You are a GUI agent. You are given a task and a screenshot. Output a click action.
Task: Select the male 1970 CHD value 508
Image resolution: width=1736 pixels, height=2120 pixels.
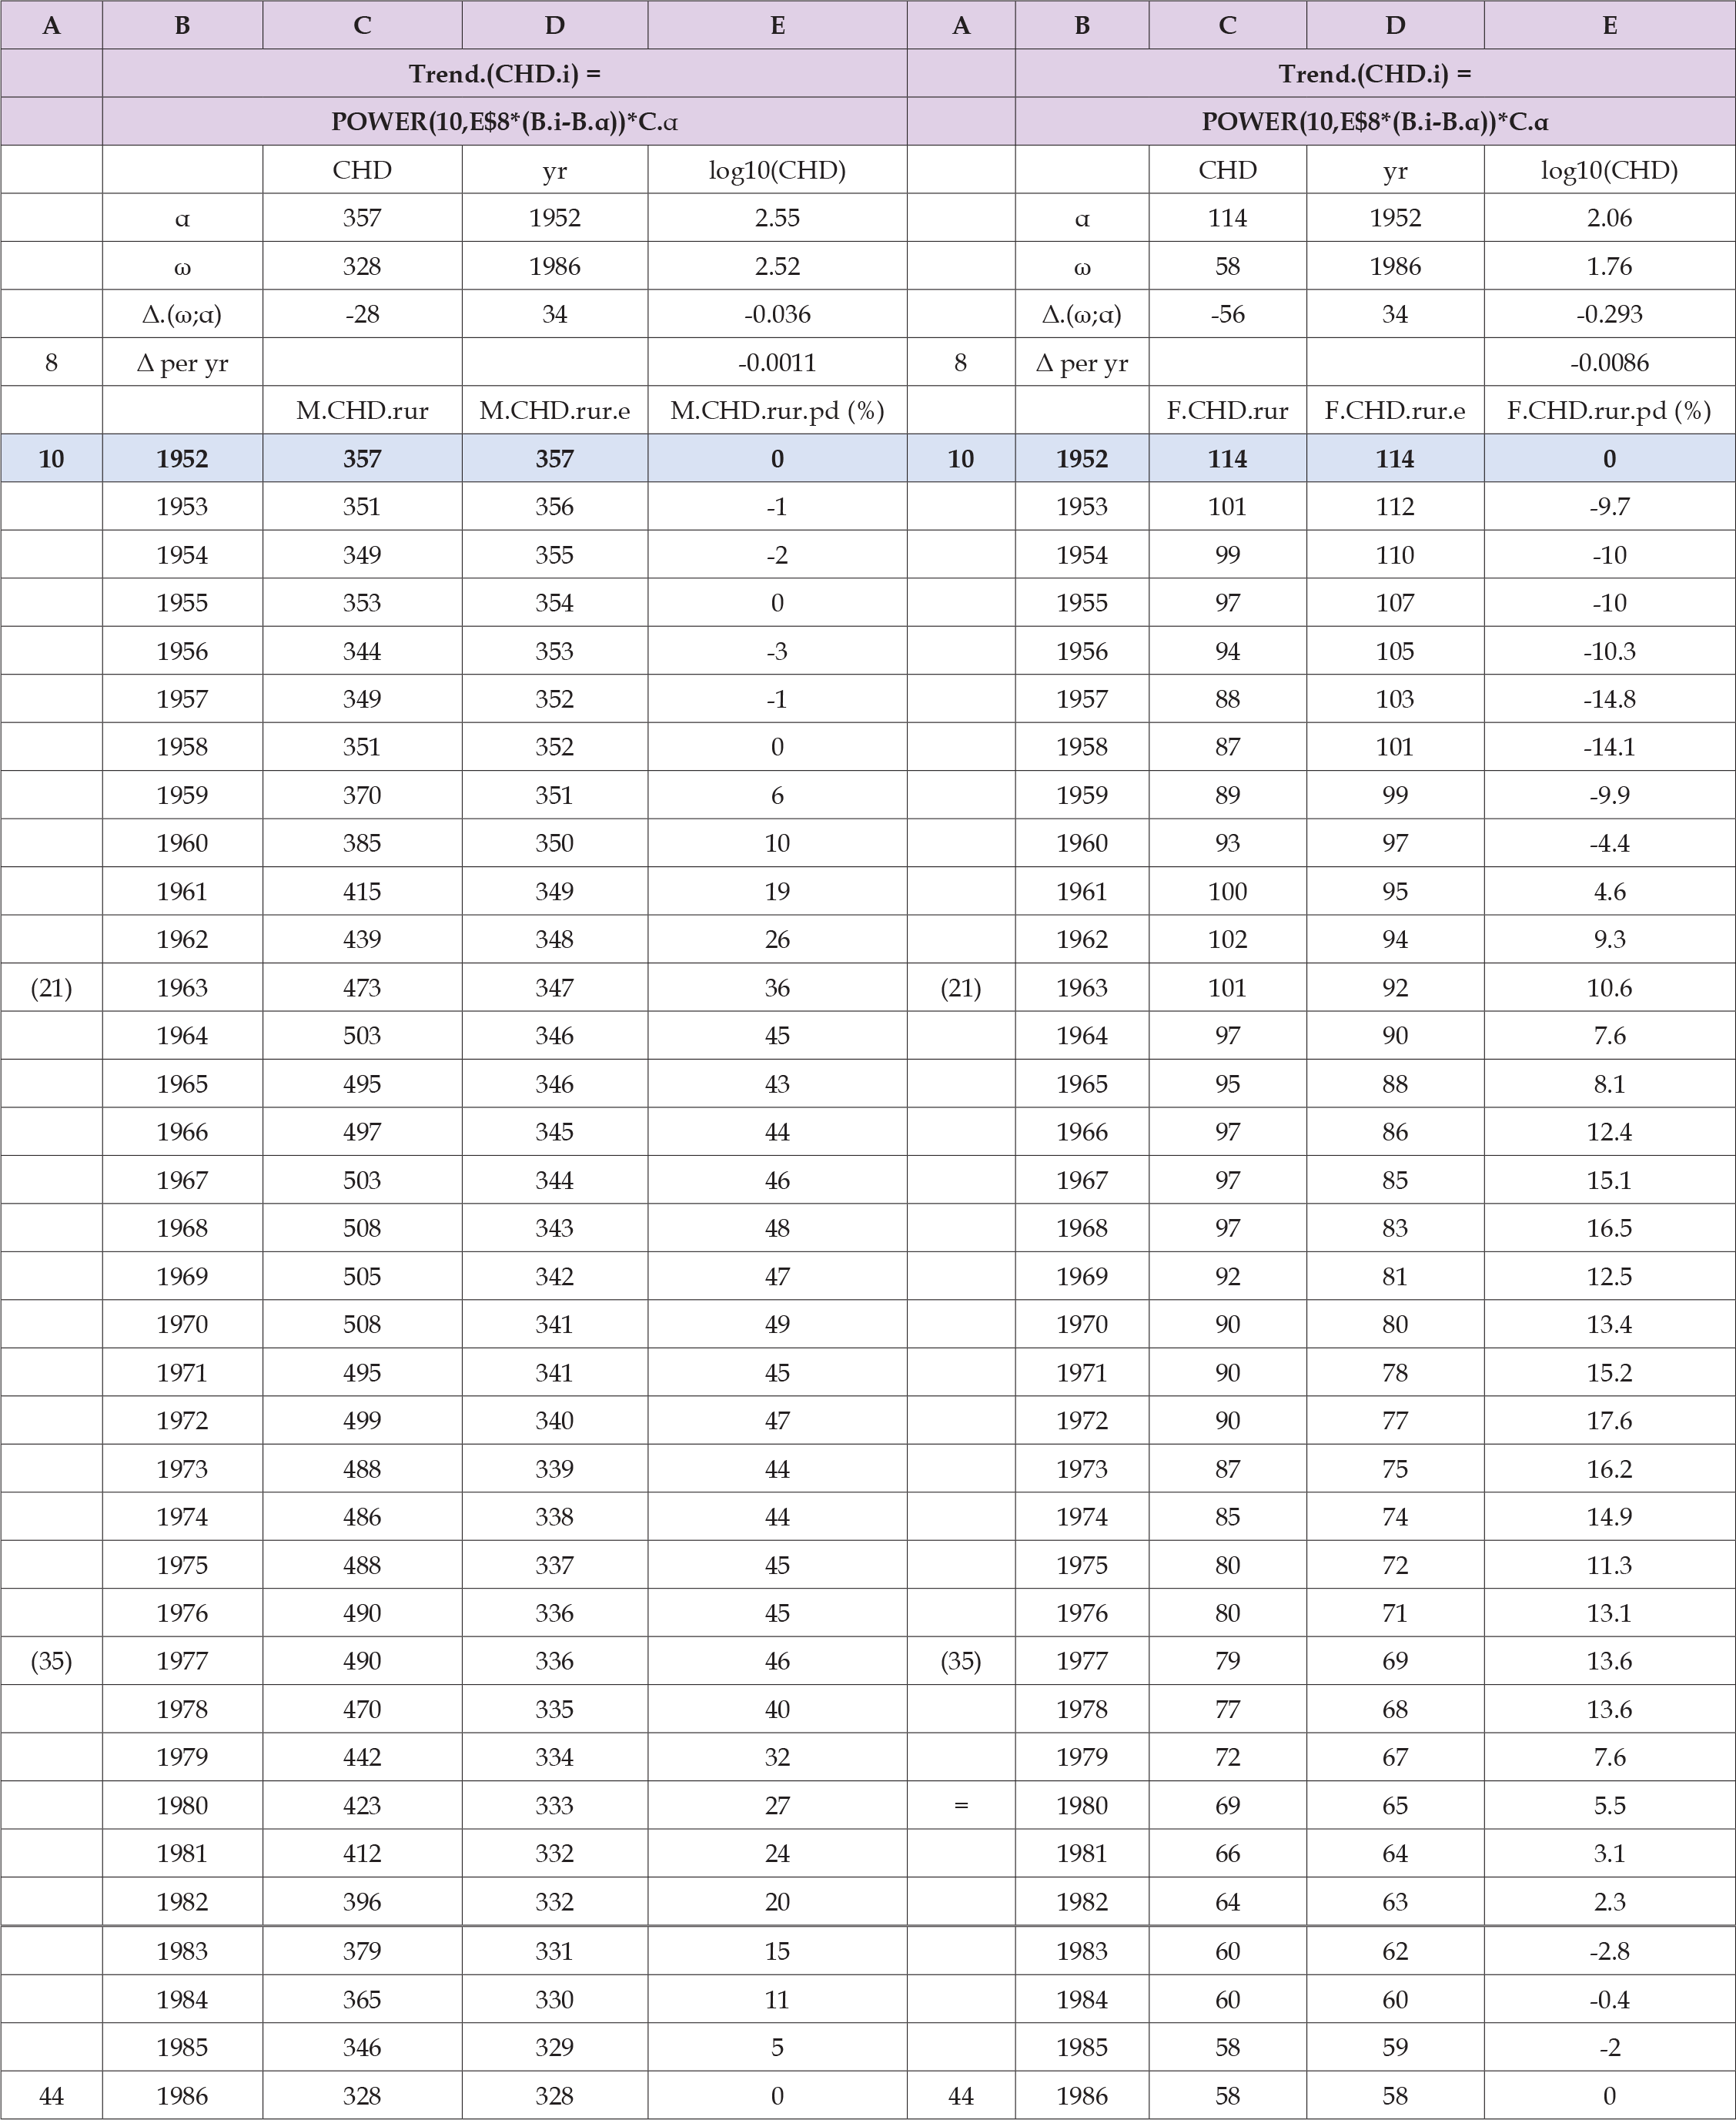362,1324
